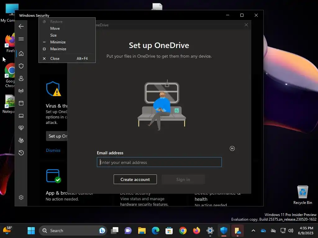
Task: Click Set up OneDrive button behind dialog
Action: [x=57, y=136]
